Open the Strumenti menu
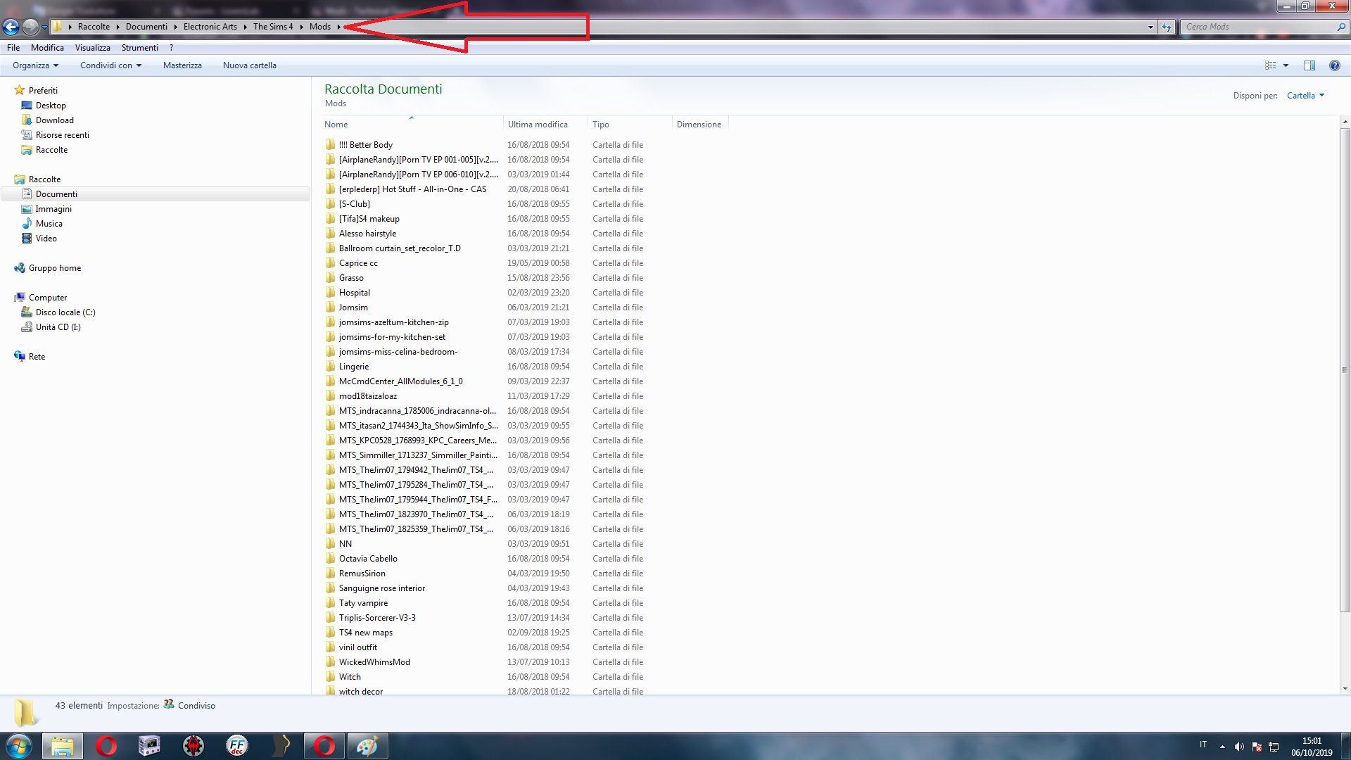 coord(140,48)
